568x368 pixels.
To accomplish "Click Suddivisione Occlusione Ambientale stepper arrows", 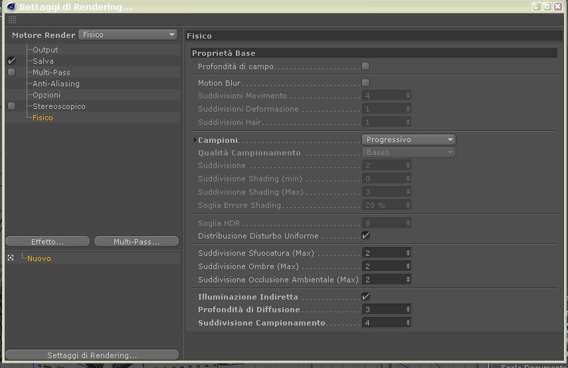I will coord(408,280).
